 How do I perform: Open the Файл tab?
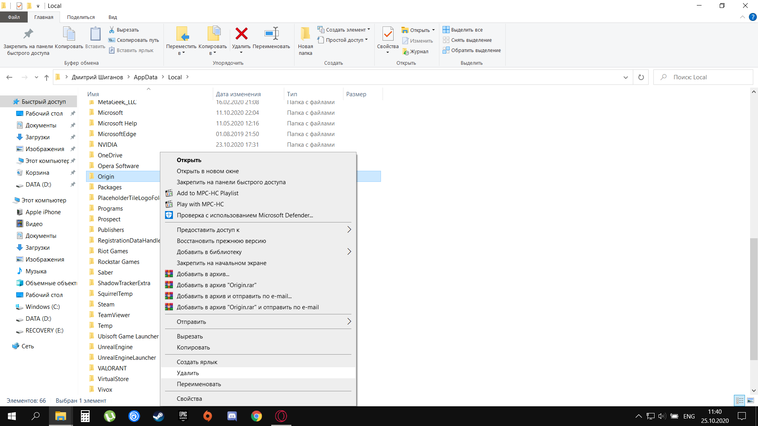tap(14, 17)
